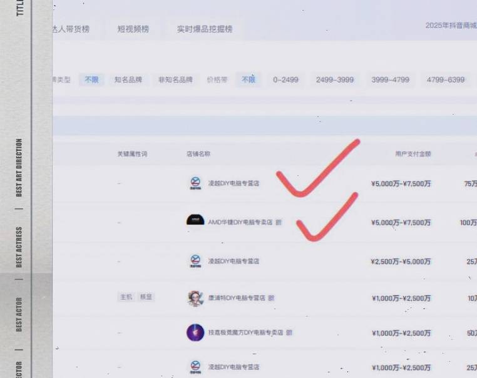Click 凌越 shop logo in ¥2,500万-¥5,000万 row
The image size is (477, 378).
195,261
